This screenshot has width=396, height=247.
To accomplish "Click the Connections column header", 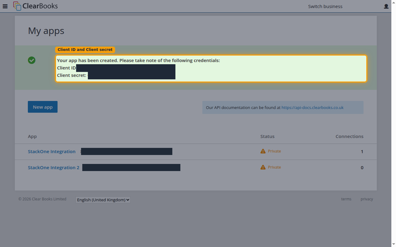I will pos(350,136).
